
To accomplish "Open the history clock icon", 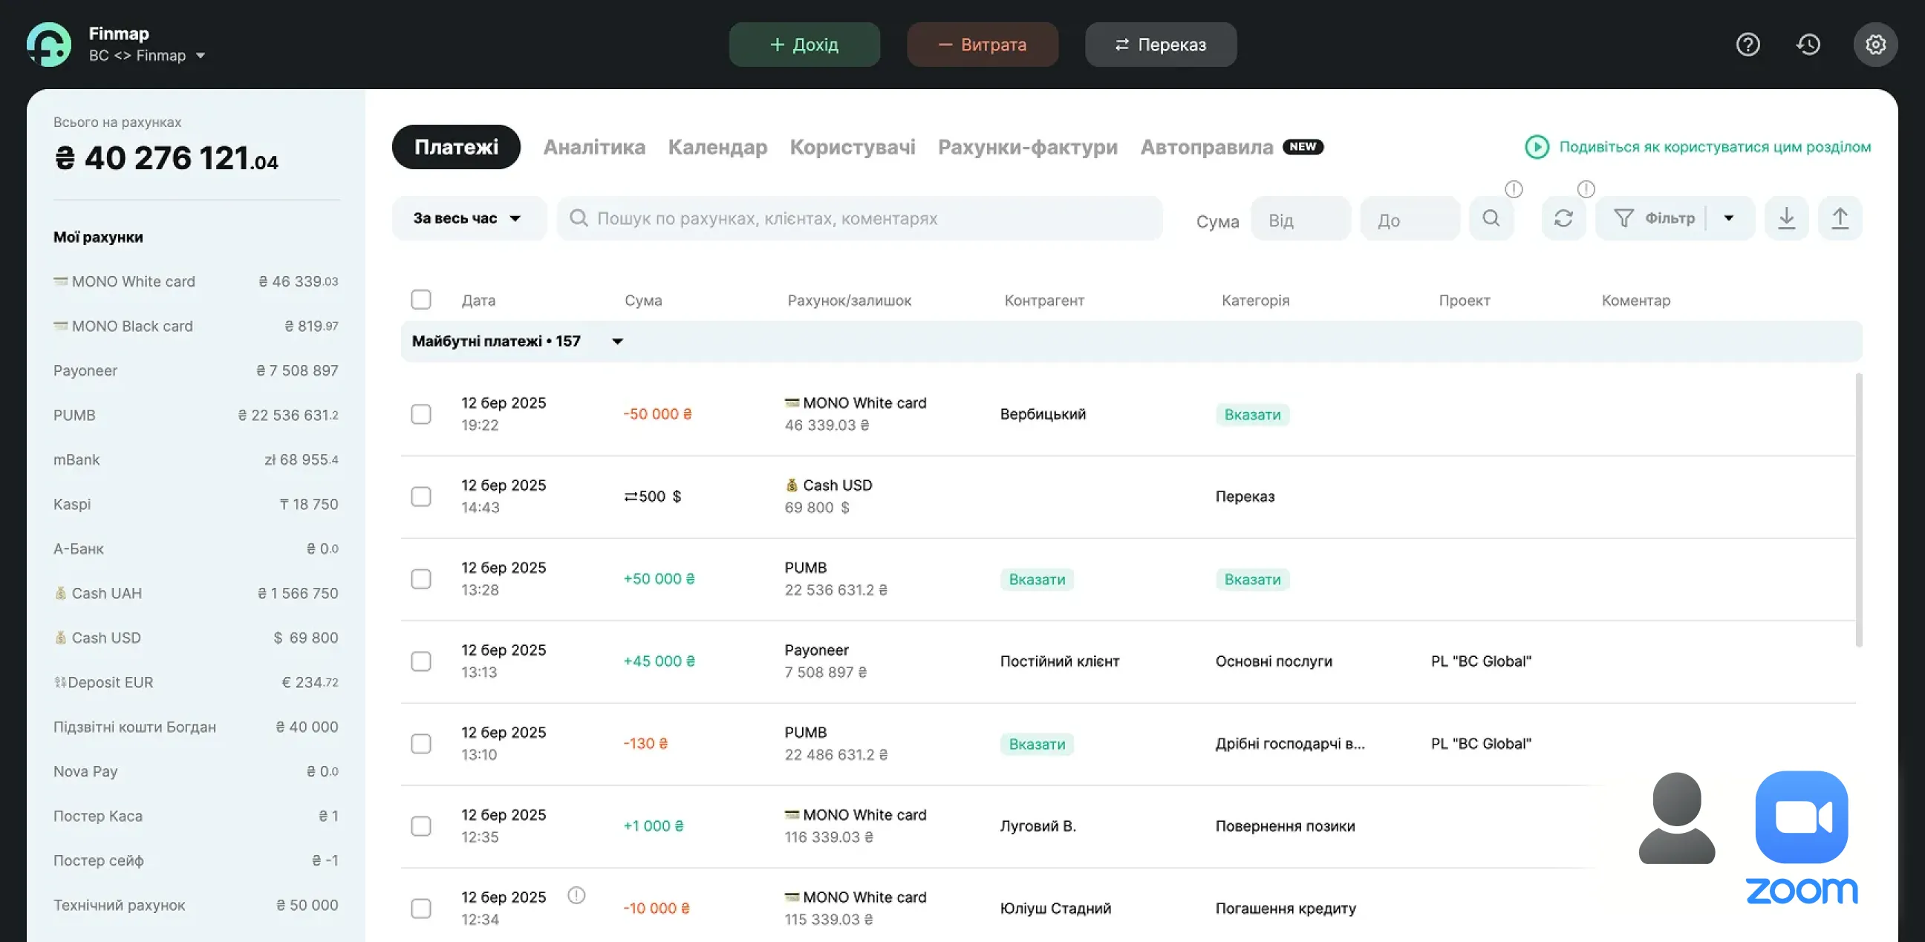I will coord(1808,45).
